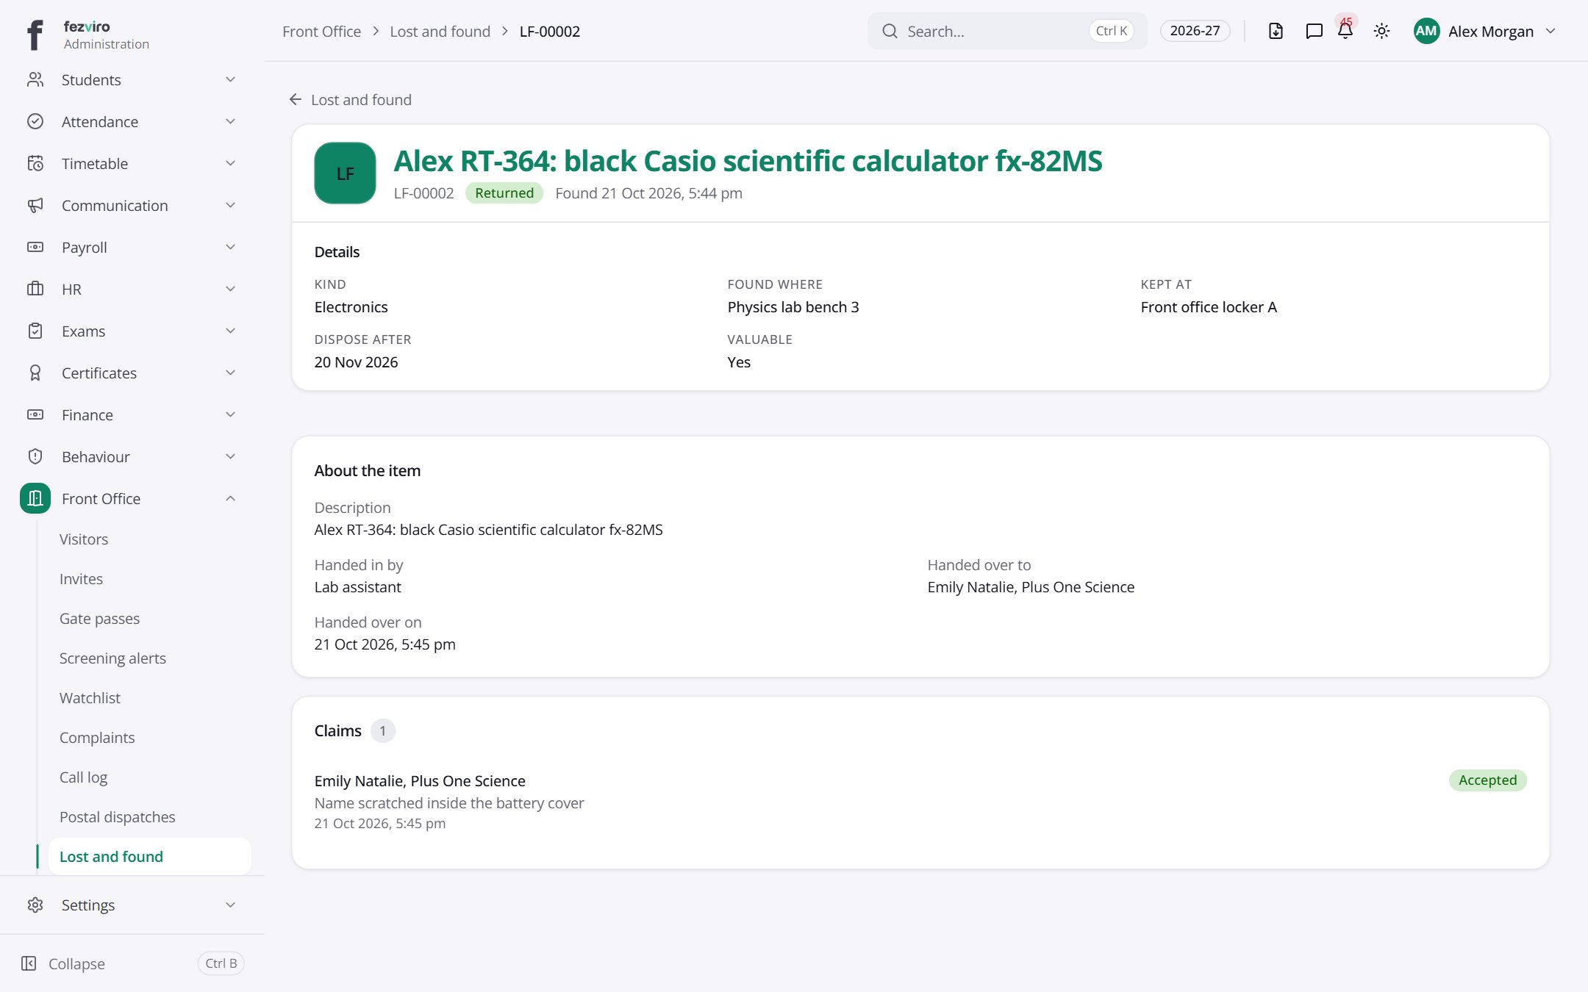
Task: Open the downloads icon in top bar
Action: [1276, 31]
